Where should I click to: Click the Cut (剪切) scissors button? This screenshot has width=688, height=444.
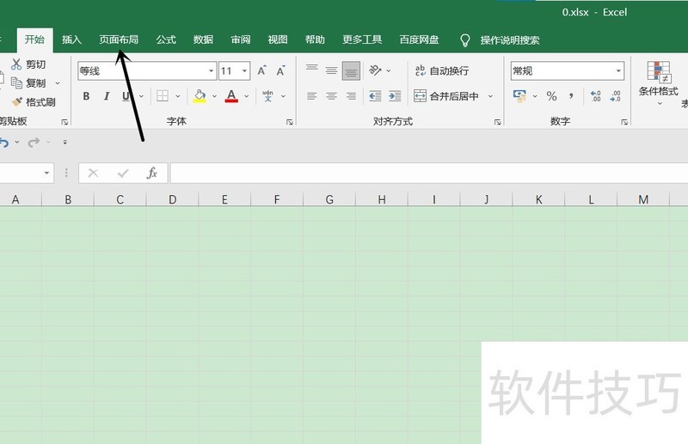[x=28, y=64]
